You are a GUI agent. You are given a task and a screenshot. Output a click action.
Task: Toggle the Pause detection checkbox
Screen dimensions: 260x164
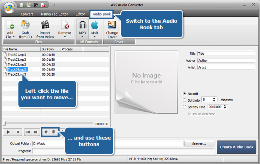pos(190,114)
